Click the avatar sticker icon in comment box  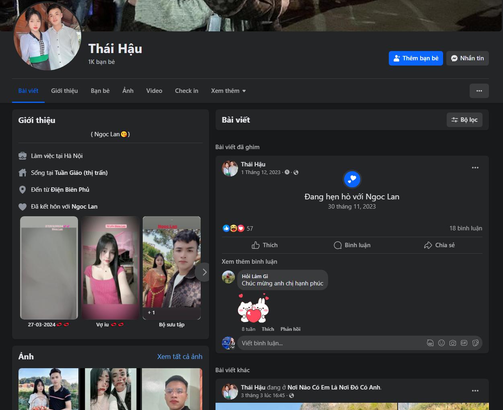click(430, 343)
